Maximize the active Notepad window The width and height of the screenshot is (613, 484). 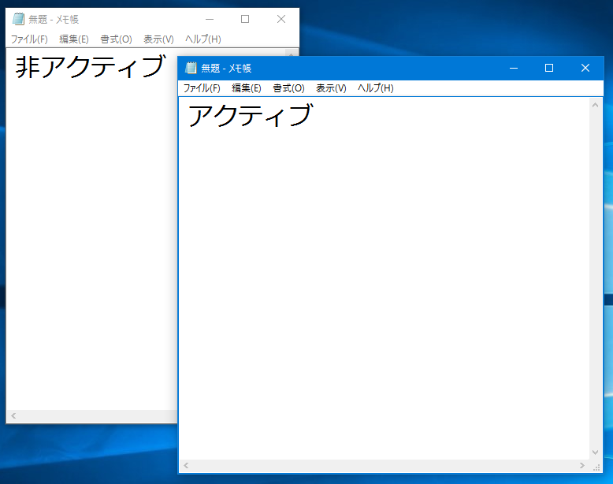(549, 68)
